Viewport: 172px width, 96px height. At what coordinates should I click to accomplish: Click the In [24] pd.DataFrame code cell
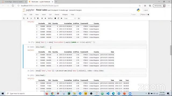(91, 71)
